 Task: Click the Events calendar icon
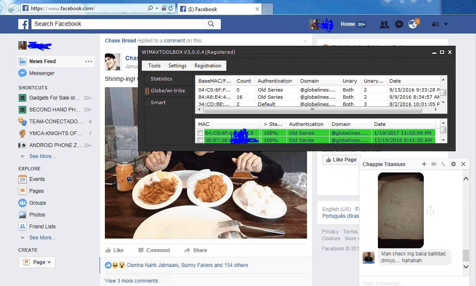click(x=23, y=179)
